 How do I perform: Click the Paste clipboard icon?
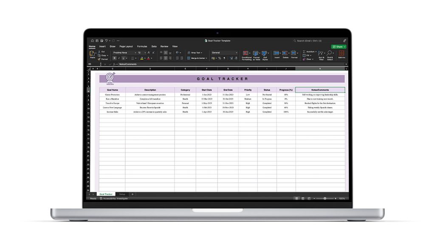pyautogui.click(x=92, y=54)
